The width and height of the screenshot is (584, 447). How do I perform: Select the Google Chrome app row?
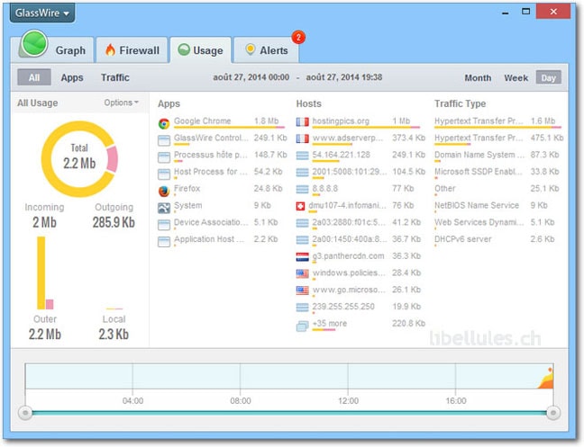click(224, 122)
